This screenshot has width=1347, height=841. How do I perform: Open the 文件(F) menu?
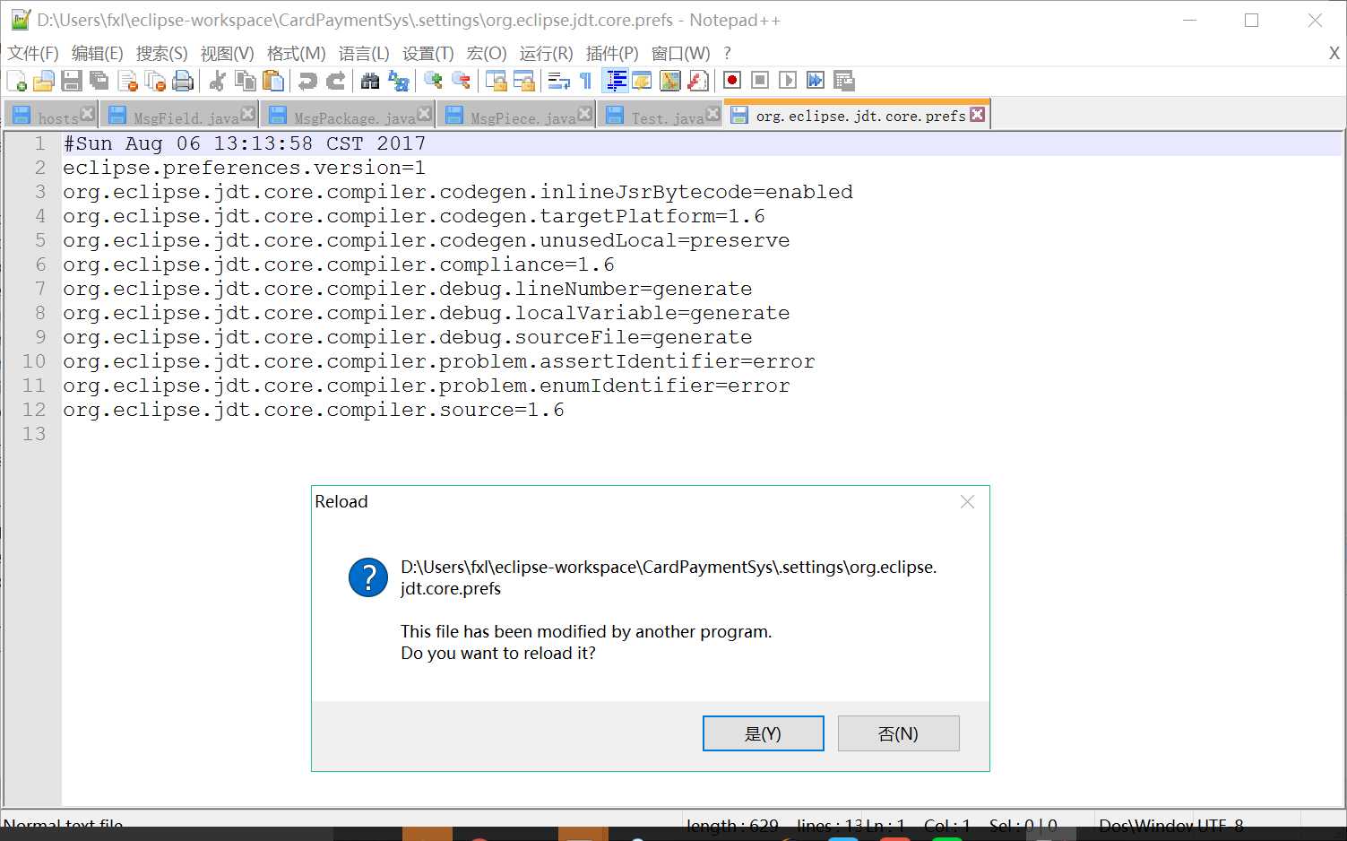33,54
